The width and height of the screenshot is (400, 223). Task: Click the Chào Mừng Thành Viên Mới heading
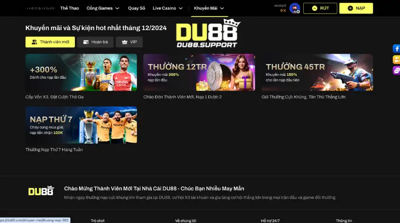pos(154,188)
